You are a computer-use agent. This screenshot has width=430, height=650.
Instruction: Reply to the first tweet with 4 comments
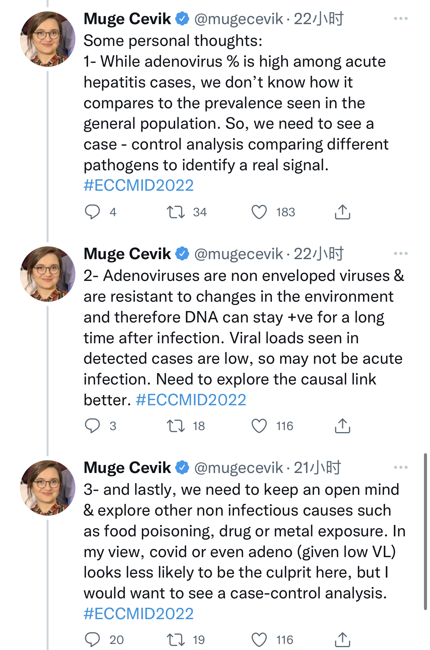point(92,212)
